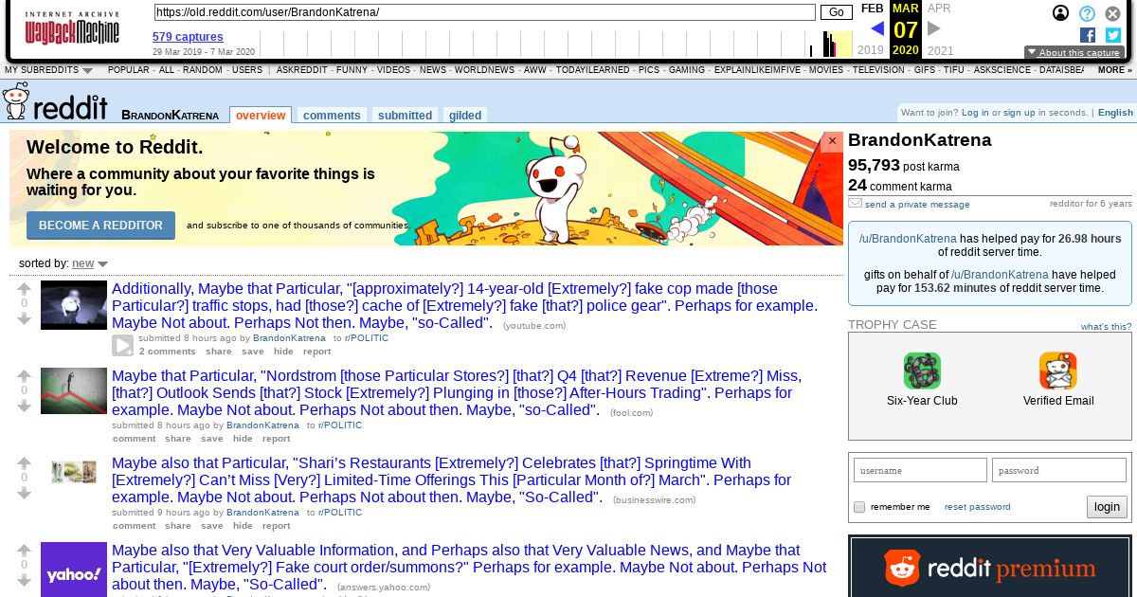This screenshot has width=1137, height=597.
Task: Switch to the submitted tab
Action: point(405,116)
